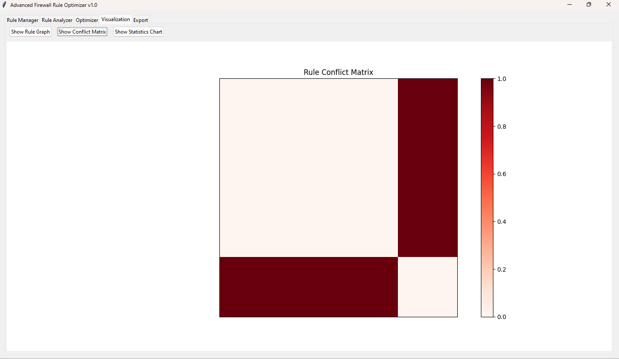Click the feather app icon in title bar

(5, 5)
